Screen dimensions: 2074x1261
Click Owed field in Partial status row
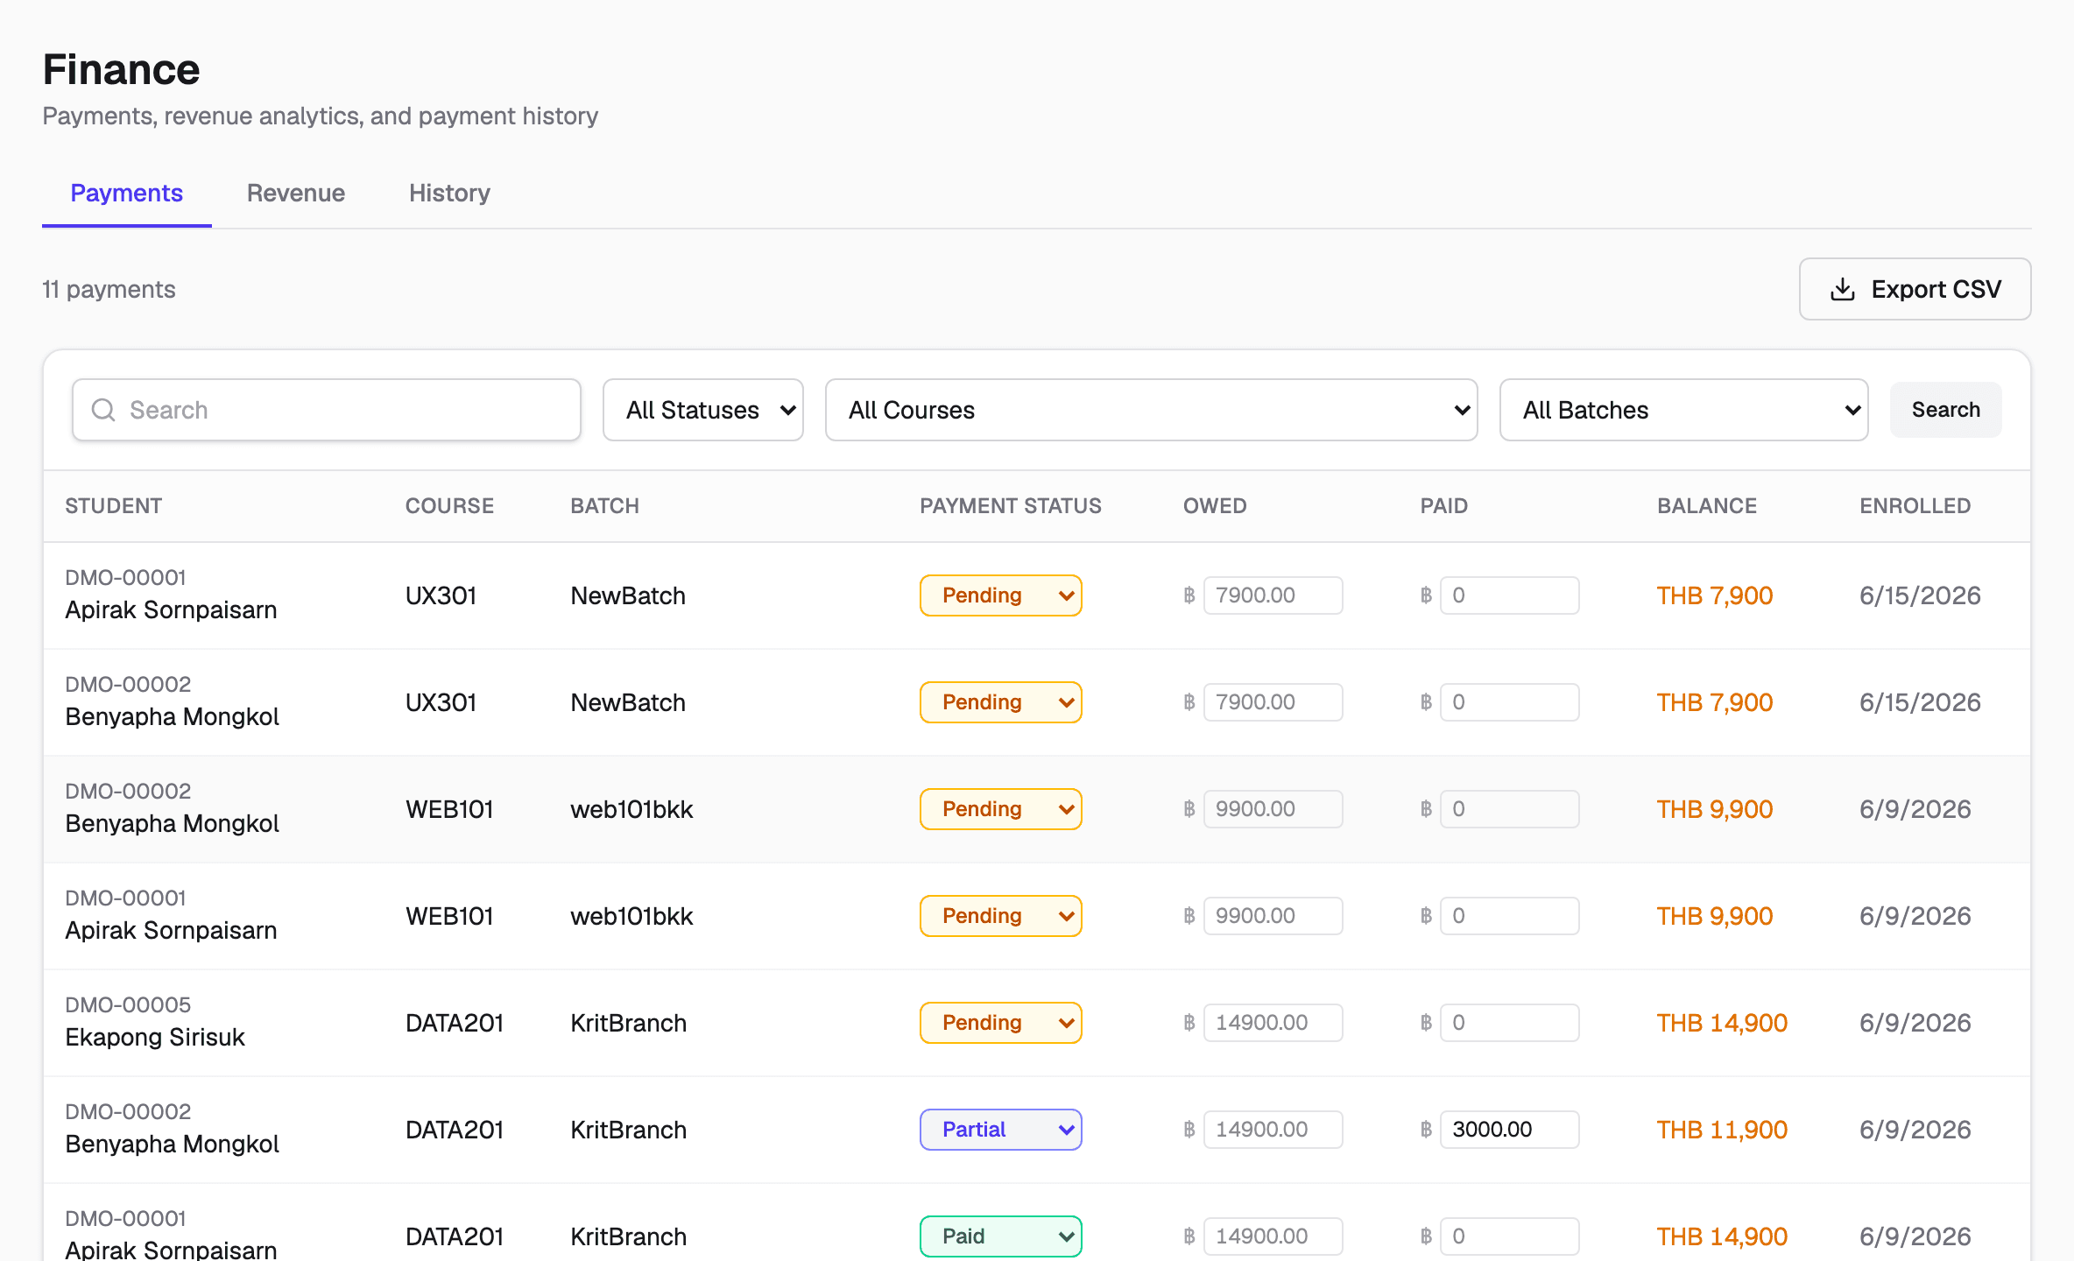tap(1273, 1130)
